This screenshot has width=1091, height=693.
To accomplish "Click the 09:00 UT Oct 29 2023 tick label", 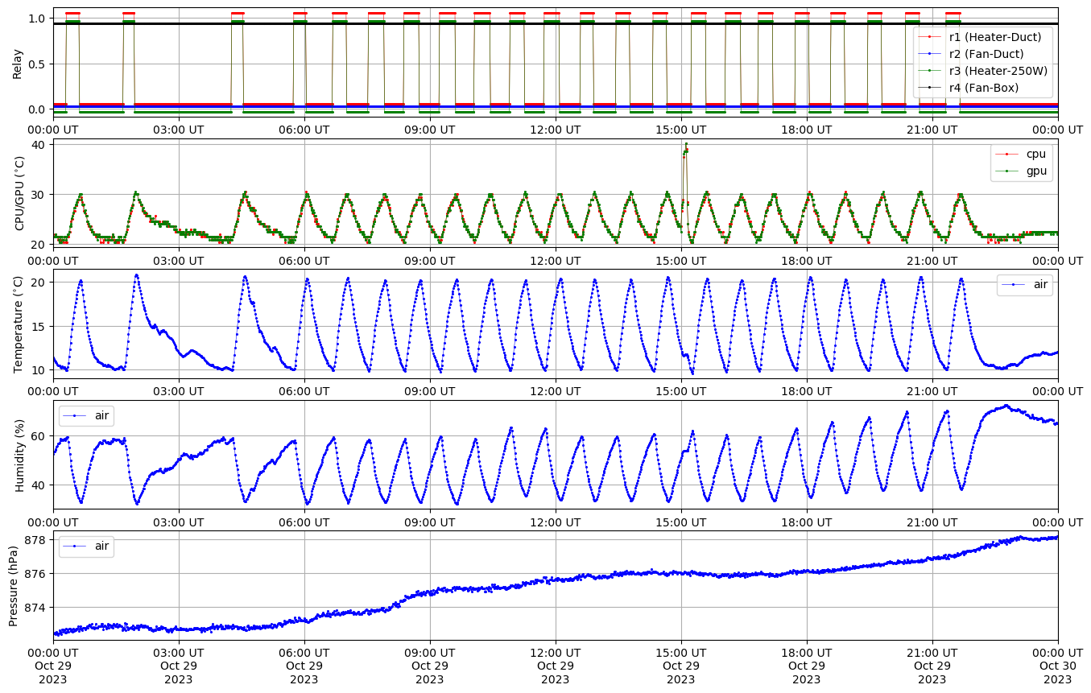I will pyautogui.click(x=430, y=666).
